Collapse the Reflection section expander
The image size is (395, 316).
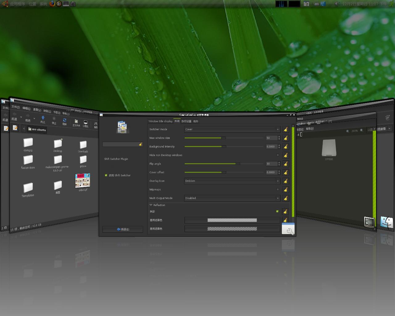151,205
